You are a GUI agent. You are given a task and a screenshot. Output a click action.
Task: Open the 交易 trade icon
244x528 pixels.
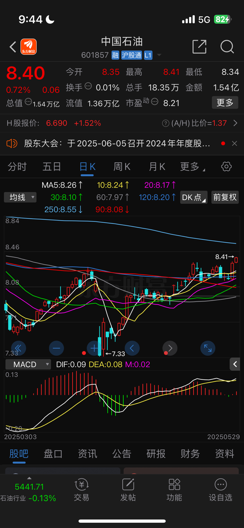(x=82, y=490)
